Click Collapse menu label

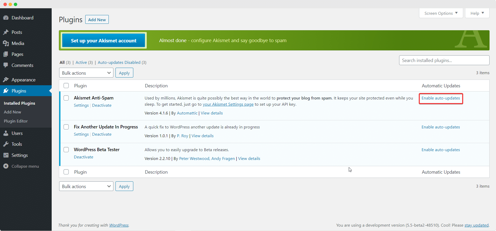(x=25, y=166)
